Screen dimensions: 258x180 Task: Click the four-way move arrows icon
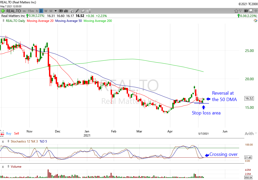pyautogui.click(x=256, y=11)
